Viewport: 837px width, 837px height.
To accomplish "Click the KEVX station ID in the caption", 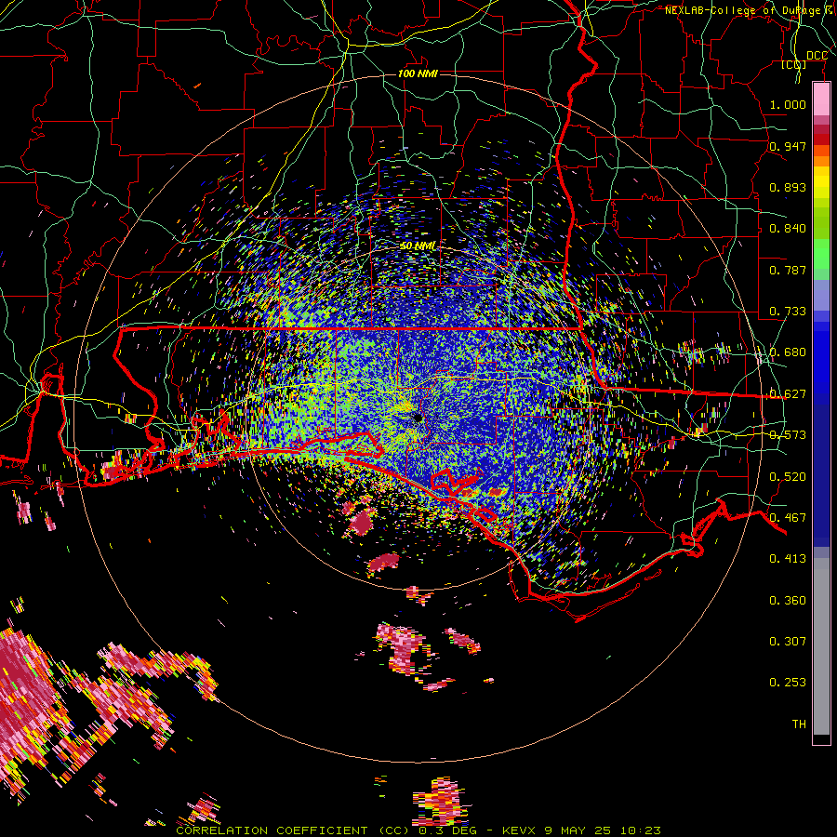I will tap(518, 830).
